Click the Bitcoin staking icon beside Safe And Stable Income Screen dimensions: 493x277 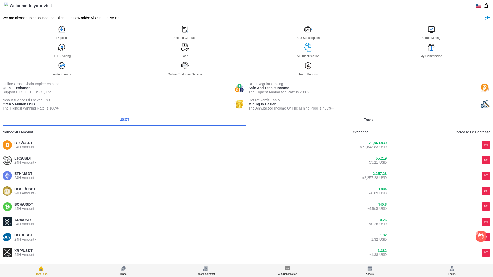tap(485, 88)
